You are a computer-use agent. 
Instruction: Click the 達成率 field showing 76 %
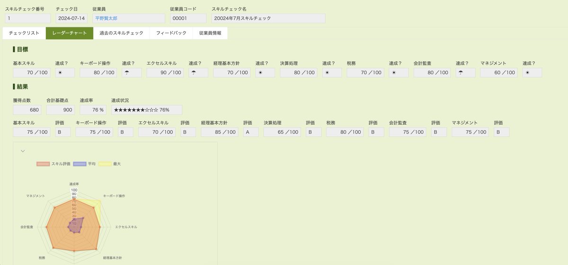(x=93, y=110)
